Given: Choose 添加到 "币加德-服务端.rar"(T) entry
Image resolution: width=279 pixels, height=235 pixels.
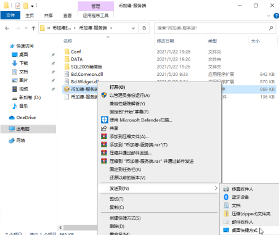Looking at the screenshot, I should click(139, 145).
